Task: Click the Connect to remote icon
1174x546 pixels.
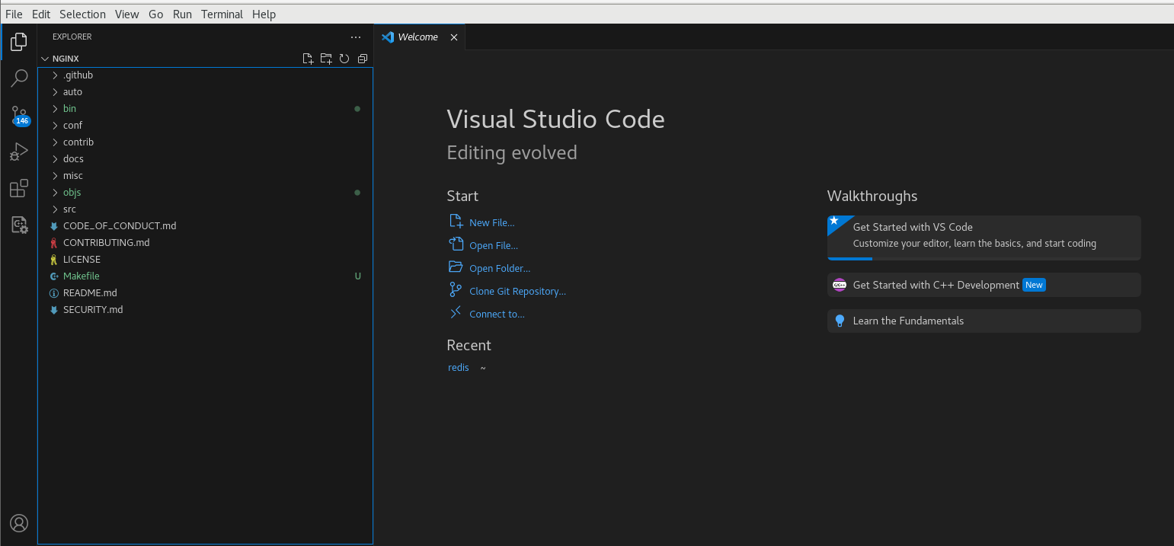Action: pos(456,313)
